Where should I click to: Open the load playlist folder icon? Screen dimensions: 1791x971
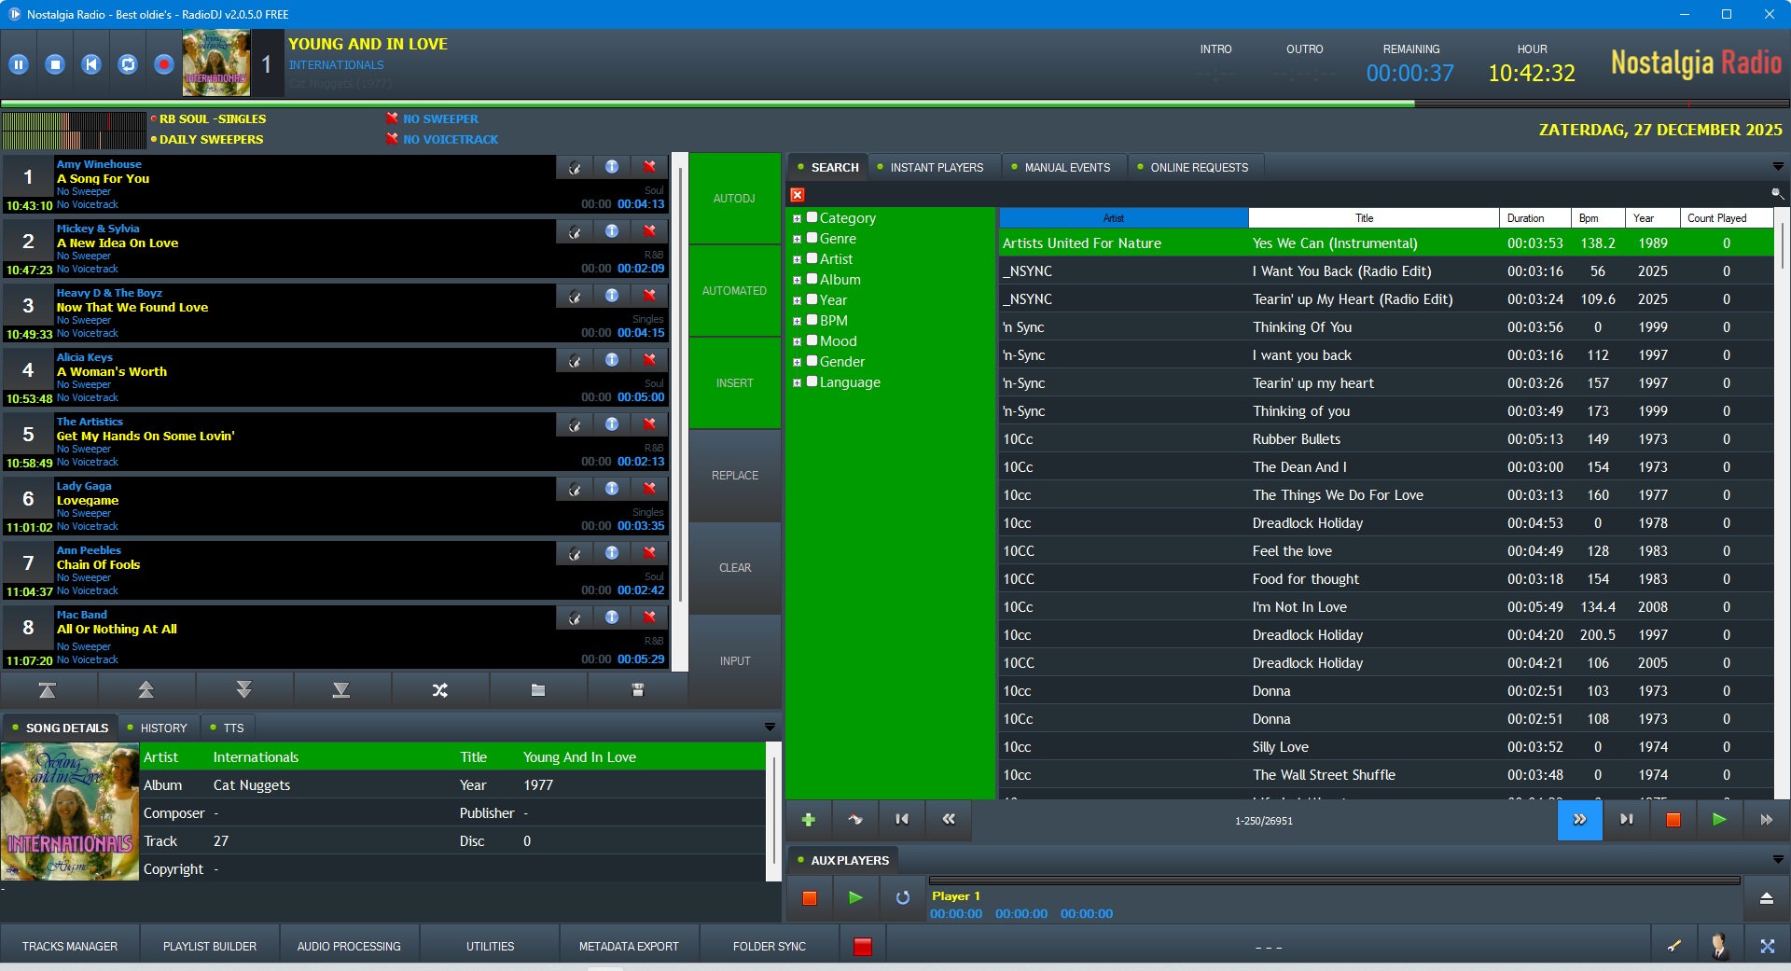click(538, 690)
